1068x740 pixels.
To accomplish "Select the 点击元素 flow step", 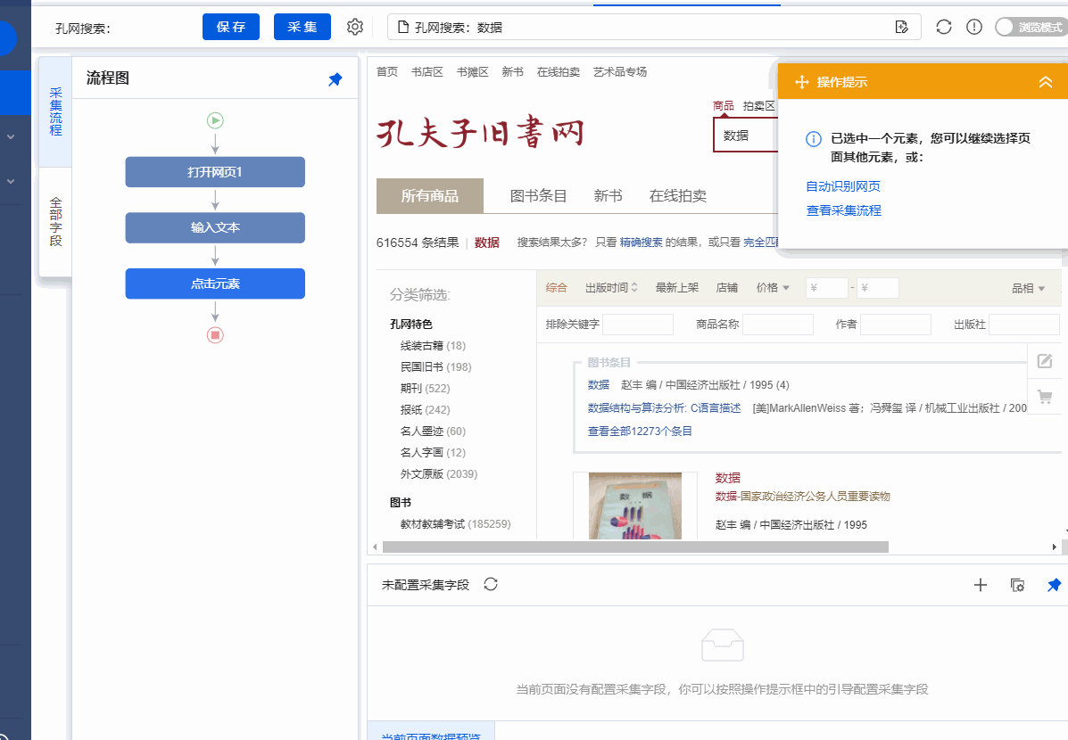I will pos(215,284).
